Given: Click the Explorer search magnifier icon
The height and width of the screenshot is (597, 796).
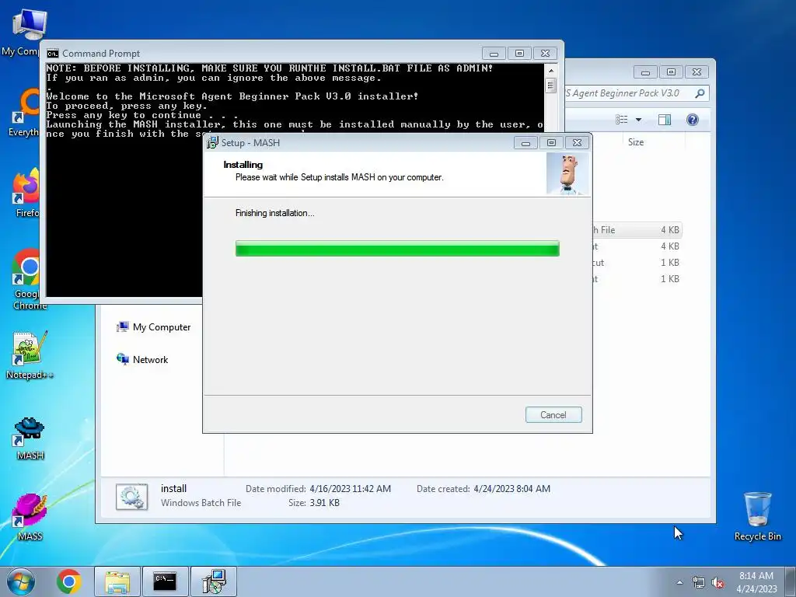Looking at the screenshot, I should 700,93.
